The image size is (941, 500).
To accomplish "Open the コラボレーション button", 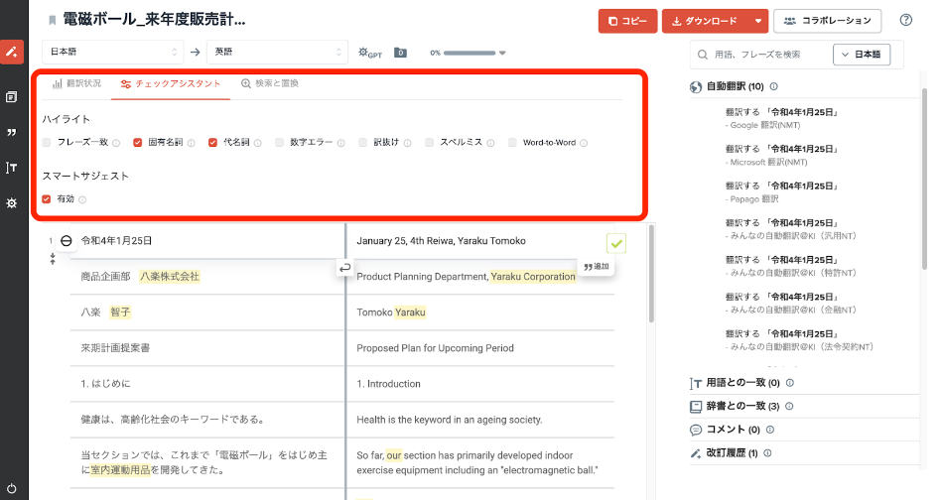I will pos(827,21).
